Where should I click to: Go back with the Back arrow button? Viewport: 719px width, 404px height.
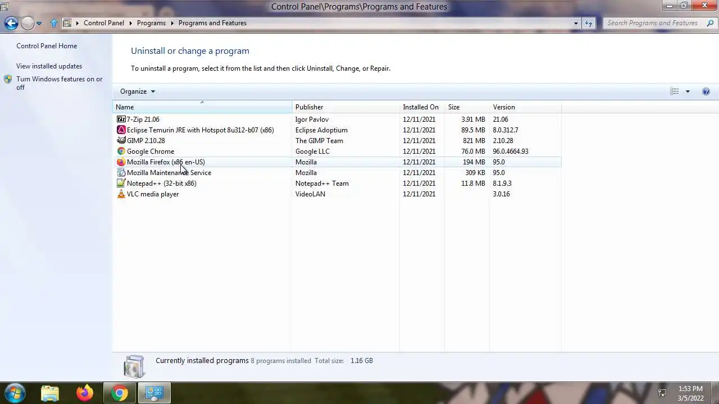click(11, 23)
